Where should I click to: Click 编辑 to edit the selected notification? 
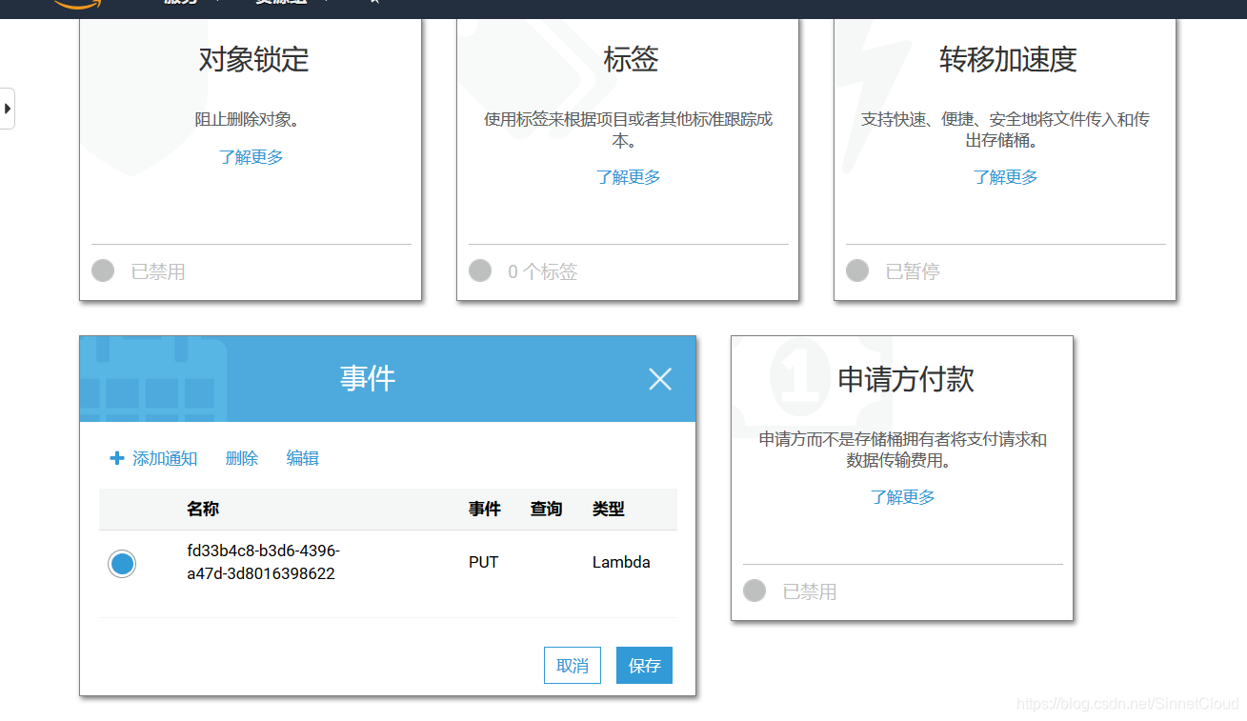click(x=302, y=458)
